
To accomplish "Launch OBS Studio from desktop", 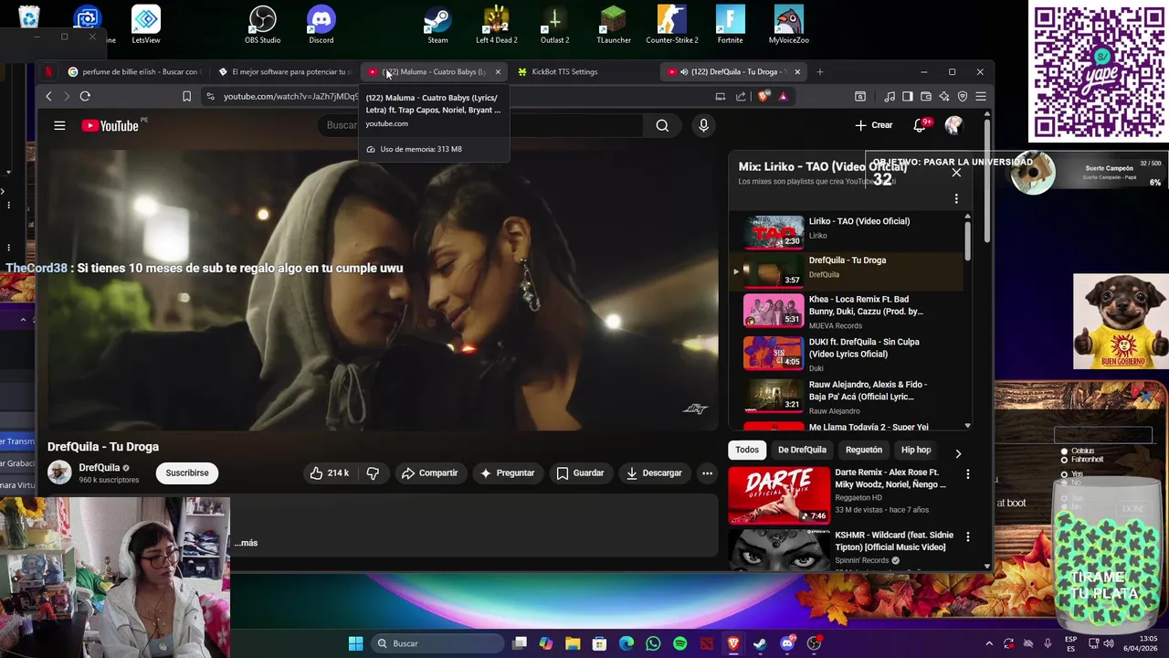I will pos(262,25).
